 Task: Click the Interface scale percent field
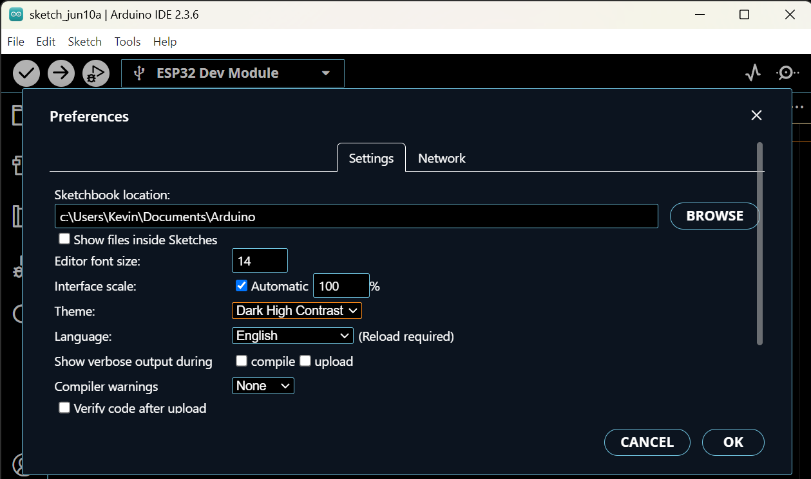coord(341,285)
